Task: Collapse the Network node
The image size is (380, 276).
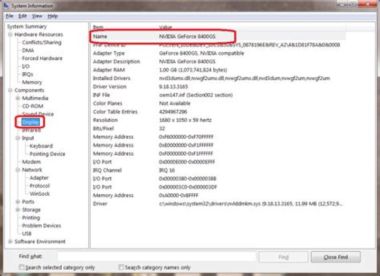Action: pyautogui.click(x=18, y=170)
